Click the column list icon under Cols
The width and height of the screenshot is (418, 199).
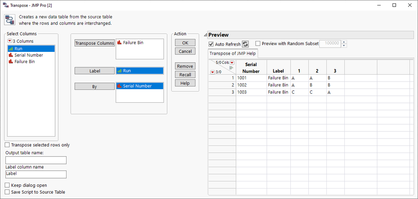[231, 68]
